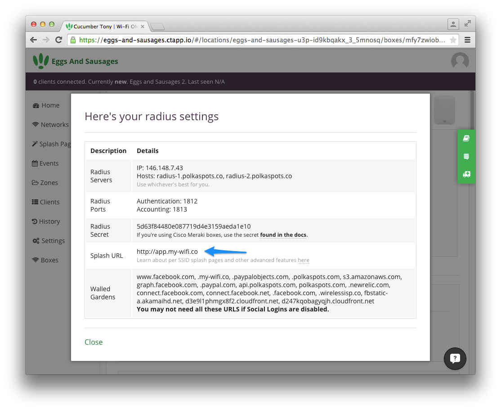This screenshot has height=410, width=501.
Task: Click the splash URL http://app.my-wifi.co
Action: [x=167, y=252]
